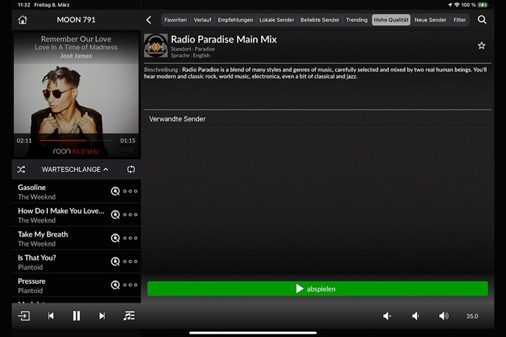This screenshot has height=337, width=506.
Task: Switch to Trending tab
Action: coord(357,20)
